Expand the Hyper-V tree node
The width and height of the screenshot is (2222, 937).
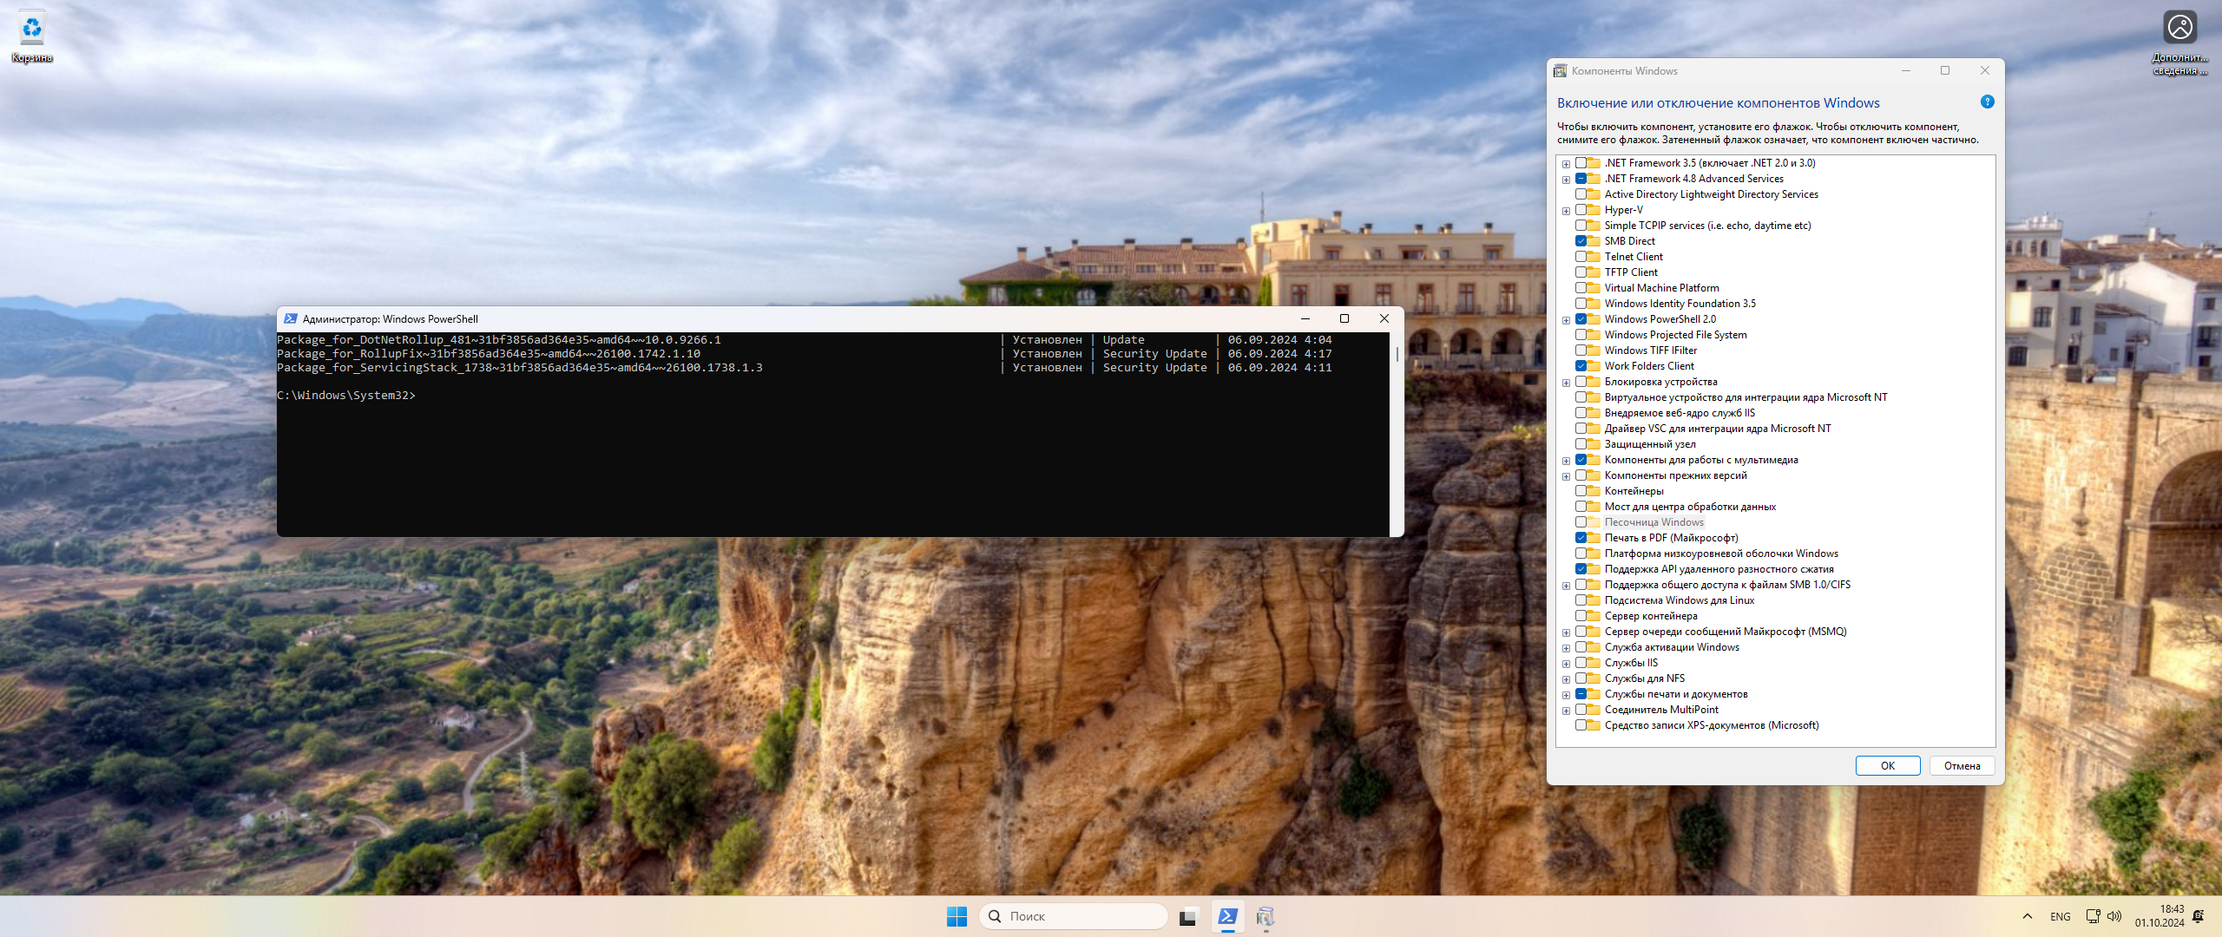pyautogui.click(x=1566, y=211)
